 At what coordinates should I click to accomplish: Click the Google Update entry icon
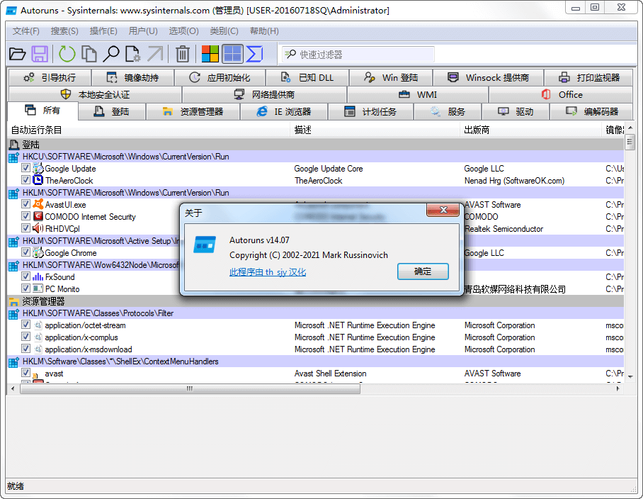pos(38,168)
